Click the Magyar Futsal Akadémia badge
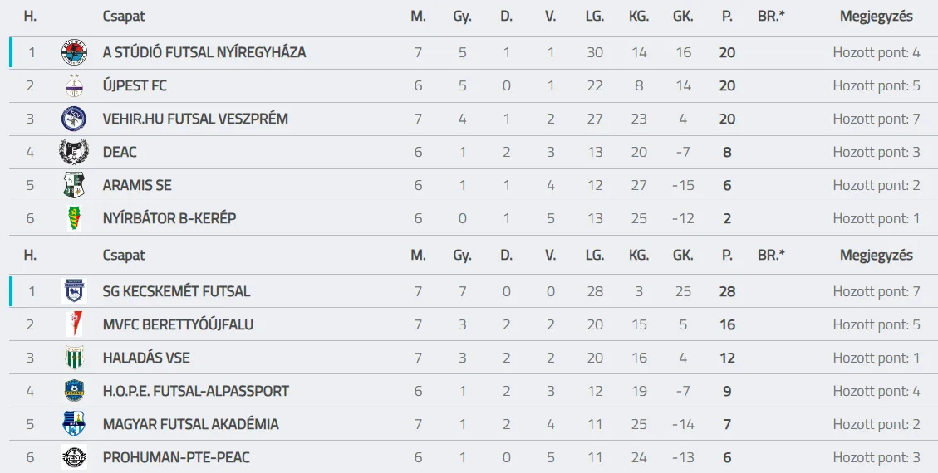 pos(74,425)
